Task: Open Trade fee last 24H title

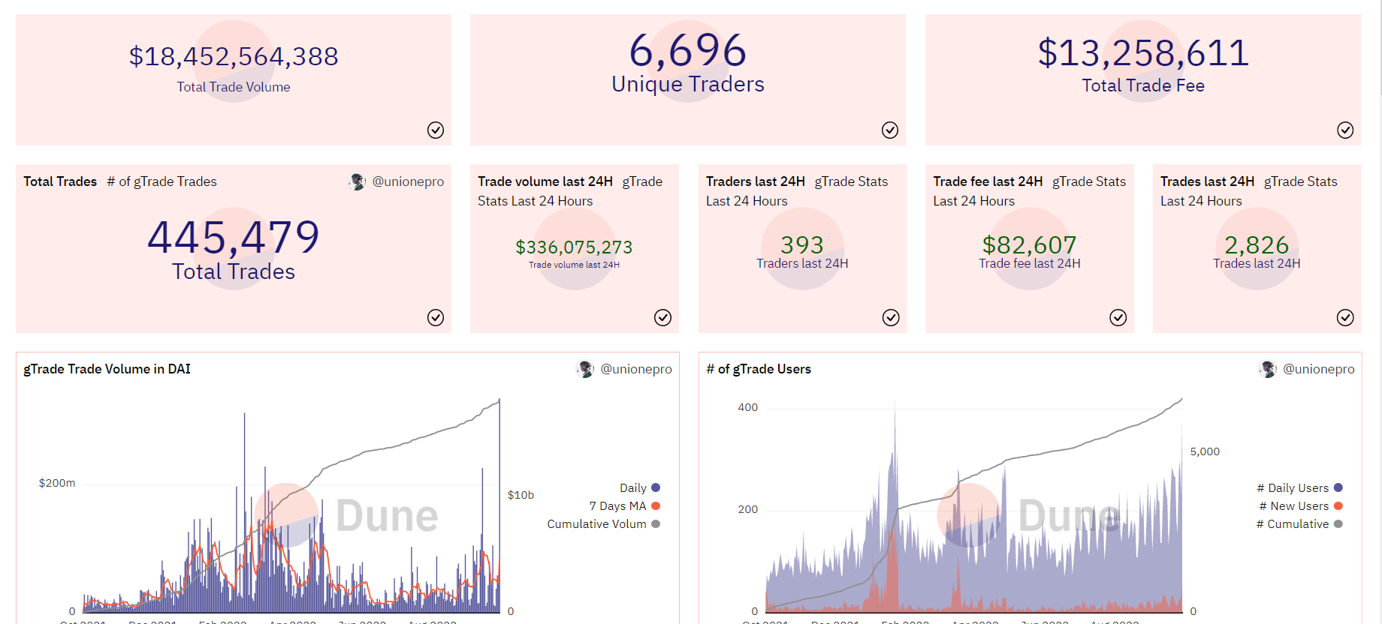Action: point(988,181)
